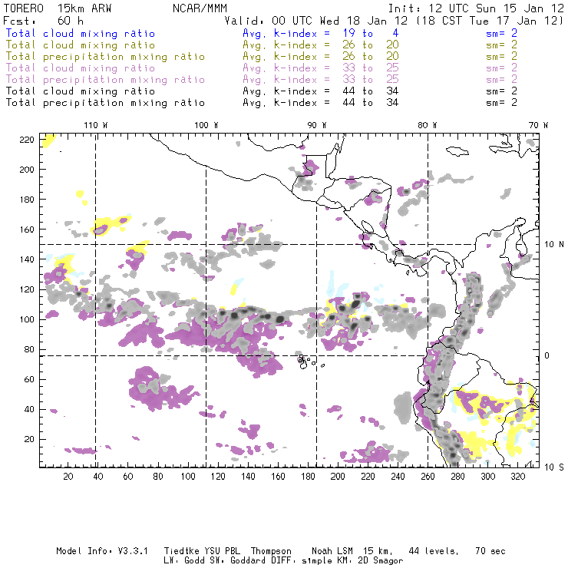Click the '200' value on the vertical axis
This screenshot has height=568, width=568.
27,170
